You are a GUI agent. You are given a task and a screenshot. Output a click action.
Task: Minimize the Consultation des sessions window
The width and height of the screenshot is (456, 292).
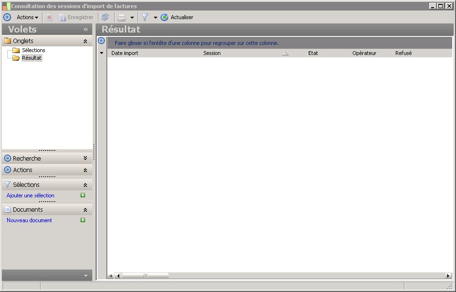[433, 6]
